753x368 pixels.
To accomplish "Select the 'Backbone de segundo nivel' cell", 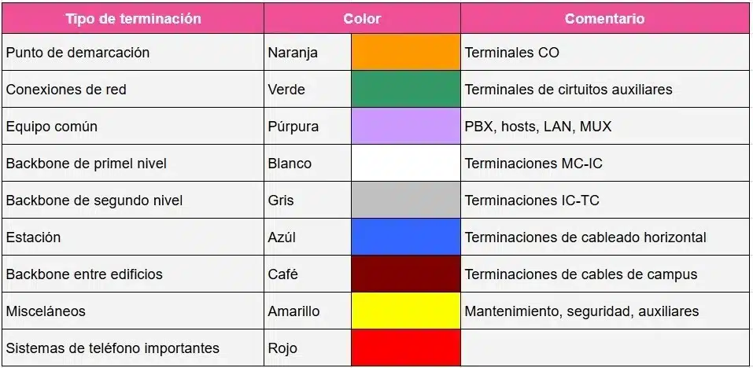I will pos(94,200).
